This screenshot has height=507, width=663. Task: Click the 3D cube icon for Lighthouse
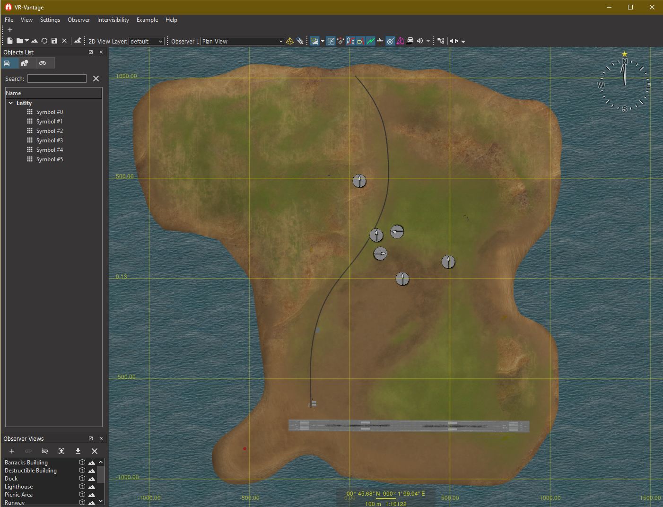tap(82, 486)
